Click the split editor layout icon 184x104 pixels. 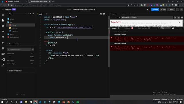point(101,14)
